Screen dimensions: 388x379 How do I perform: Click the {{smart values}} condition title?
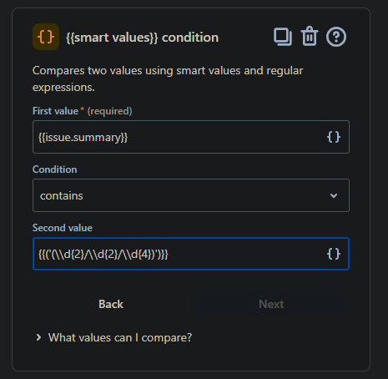[x=143, y=38]
